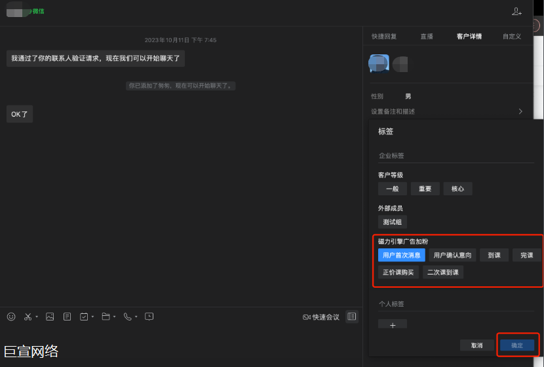Select the scissors screenshot tool

28,317
